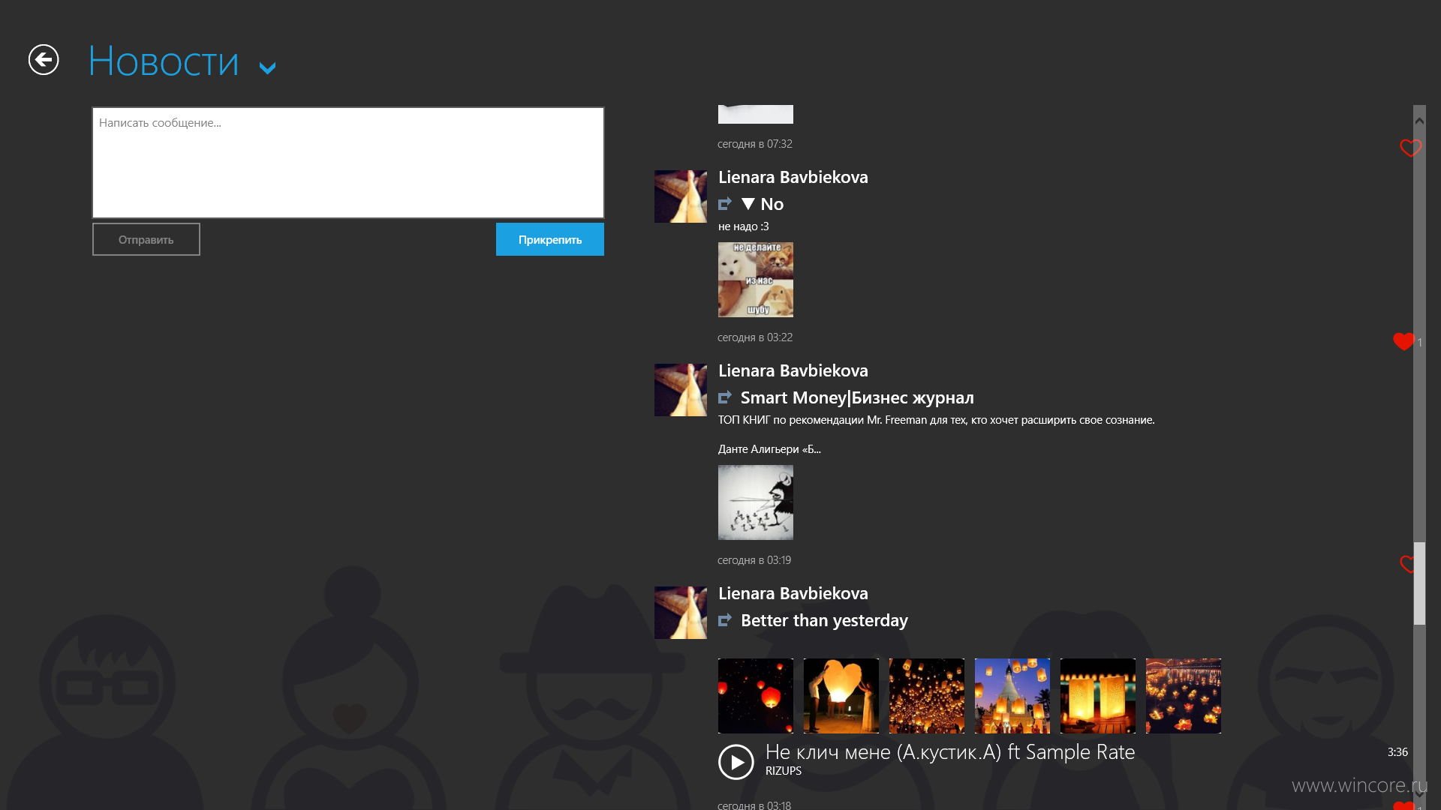Open avatar next to Smart Money repost
Viewport: 1441px width, 810px height.
coord(681,390)
